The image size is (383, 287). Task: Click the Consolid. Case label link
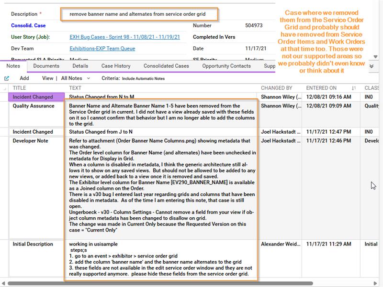point(28,26)
